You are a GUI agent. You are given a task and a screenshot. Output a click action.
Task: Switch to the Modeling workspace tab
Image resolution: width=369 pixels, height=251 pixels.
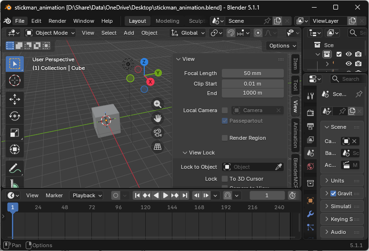coord(167,21)
